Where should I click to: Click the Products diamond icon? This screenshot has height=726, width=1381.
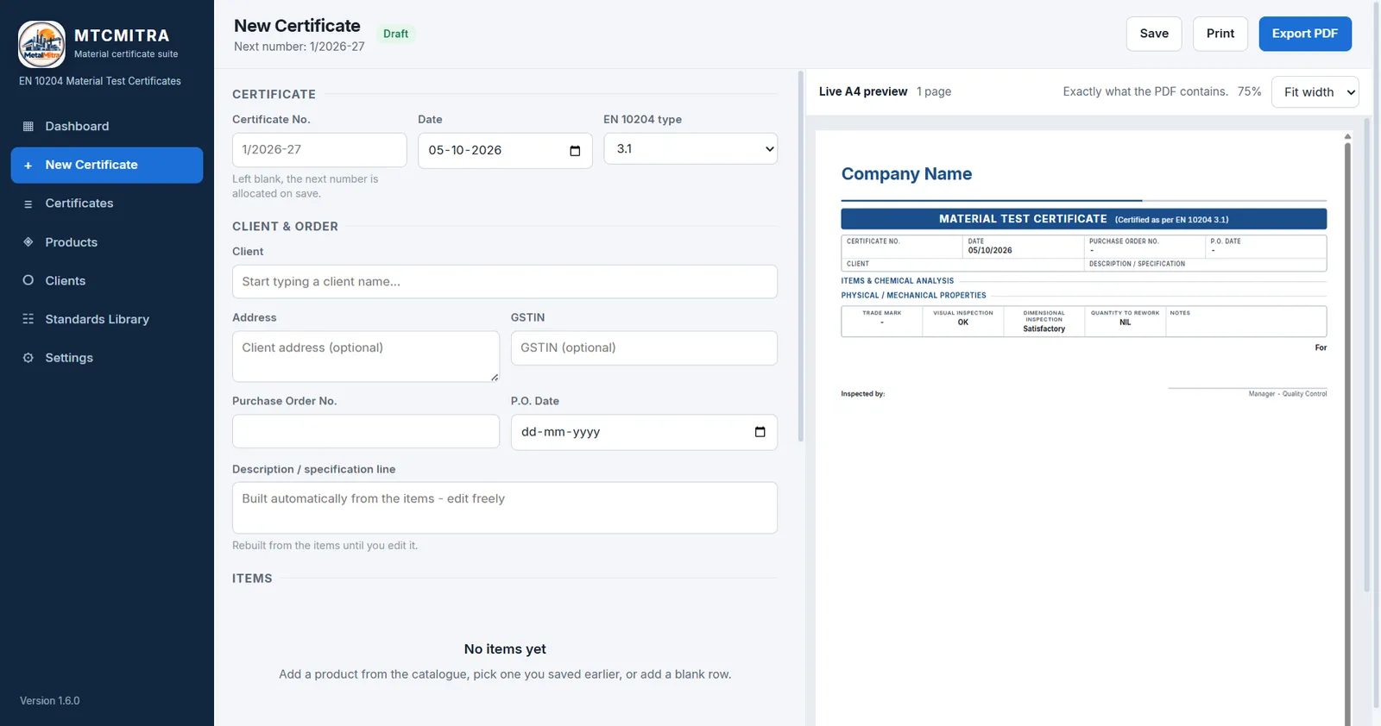(28, 242)
